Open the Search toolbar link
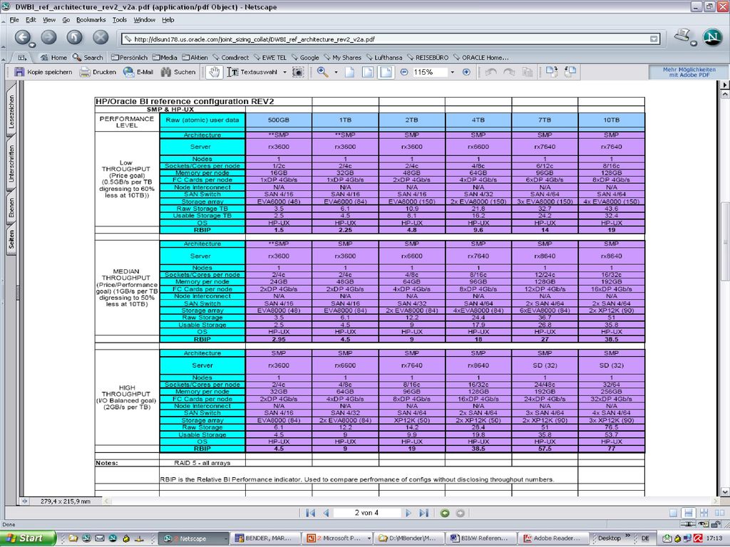This screenshot has height=547, width=730. coord(88,58)
